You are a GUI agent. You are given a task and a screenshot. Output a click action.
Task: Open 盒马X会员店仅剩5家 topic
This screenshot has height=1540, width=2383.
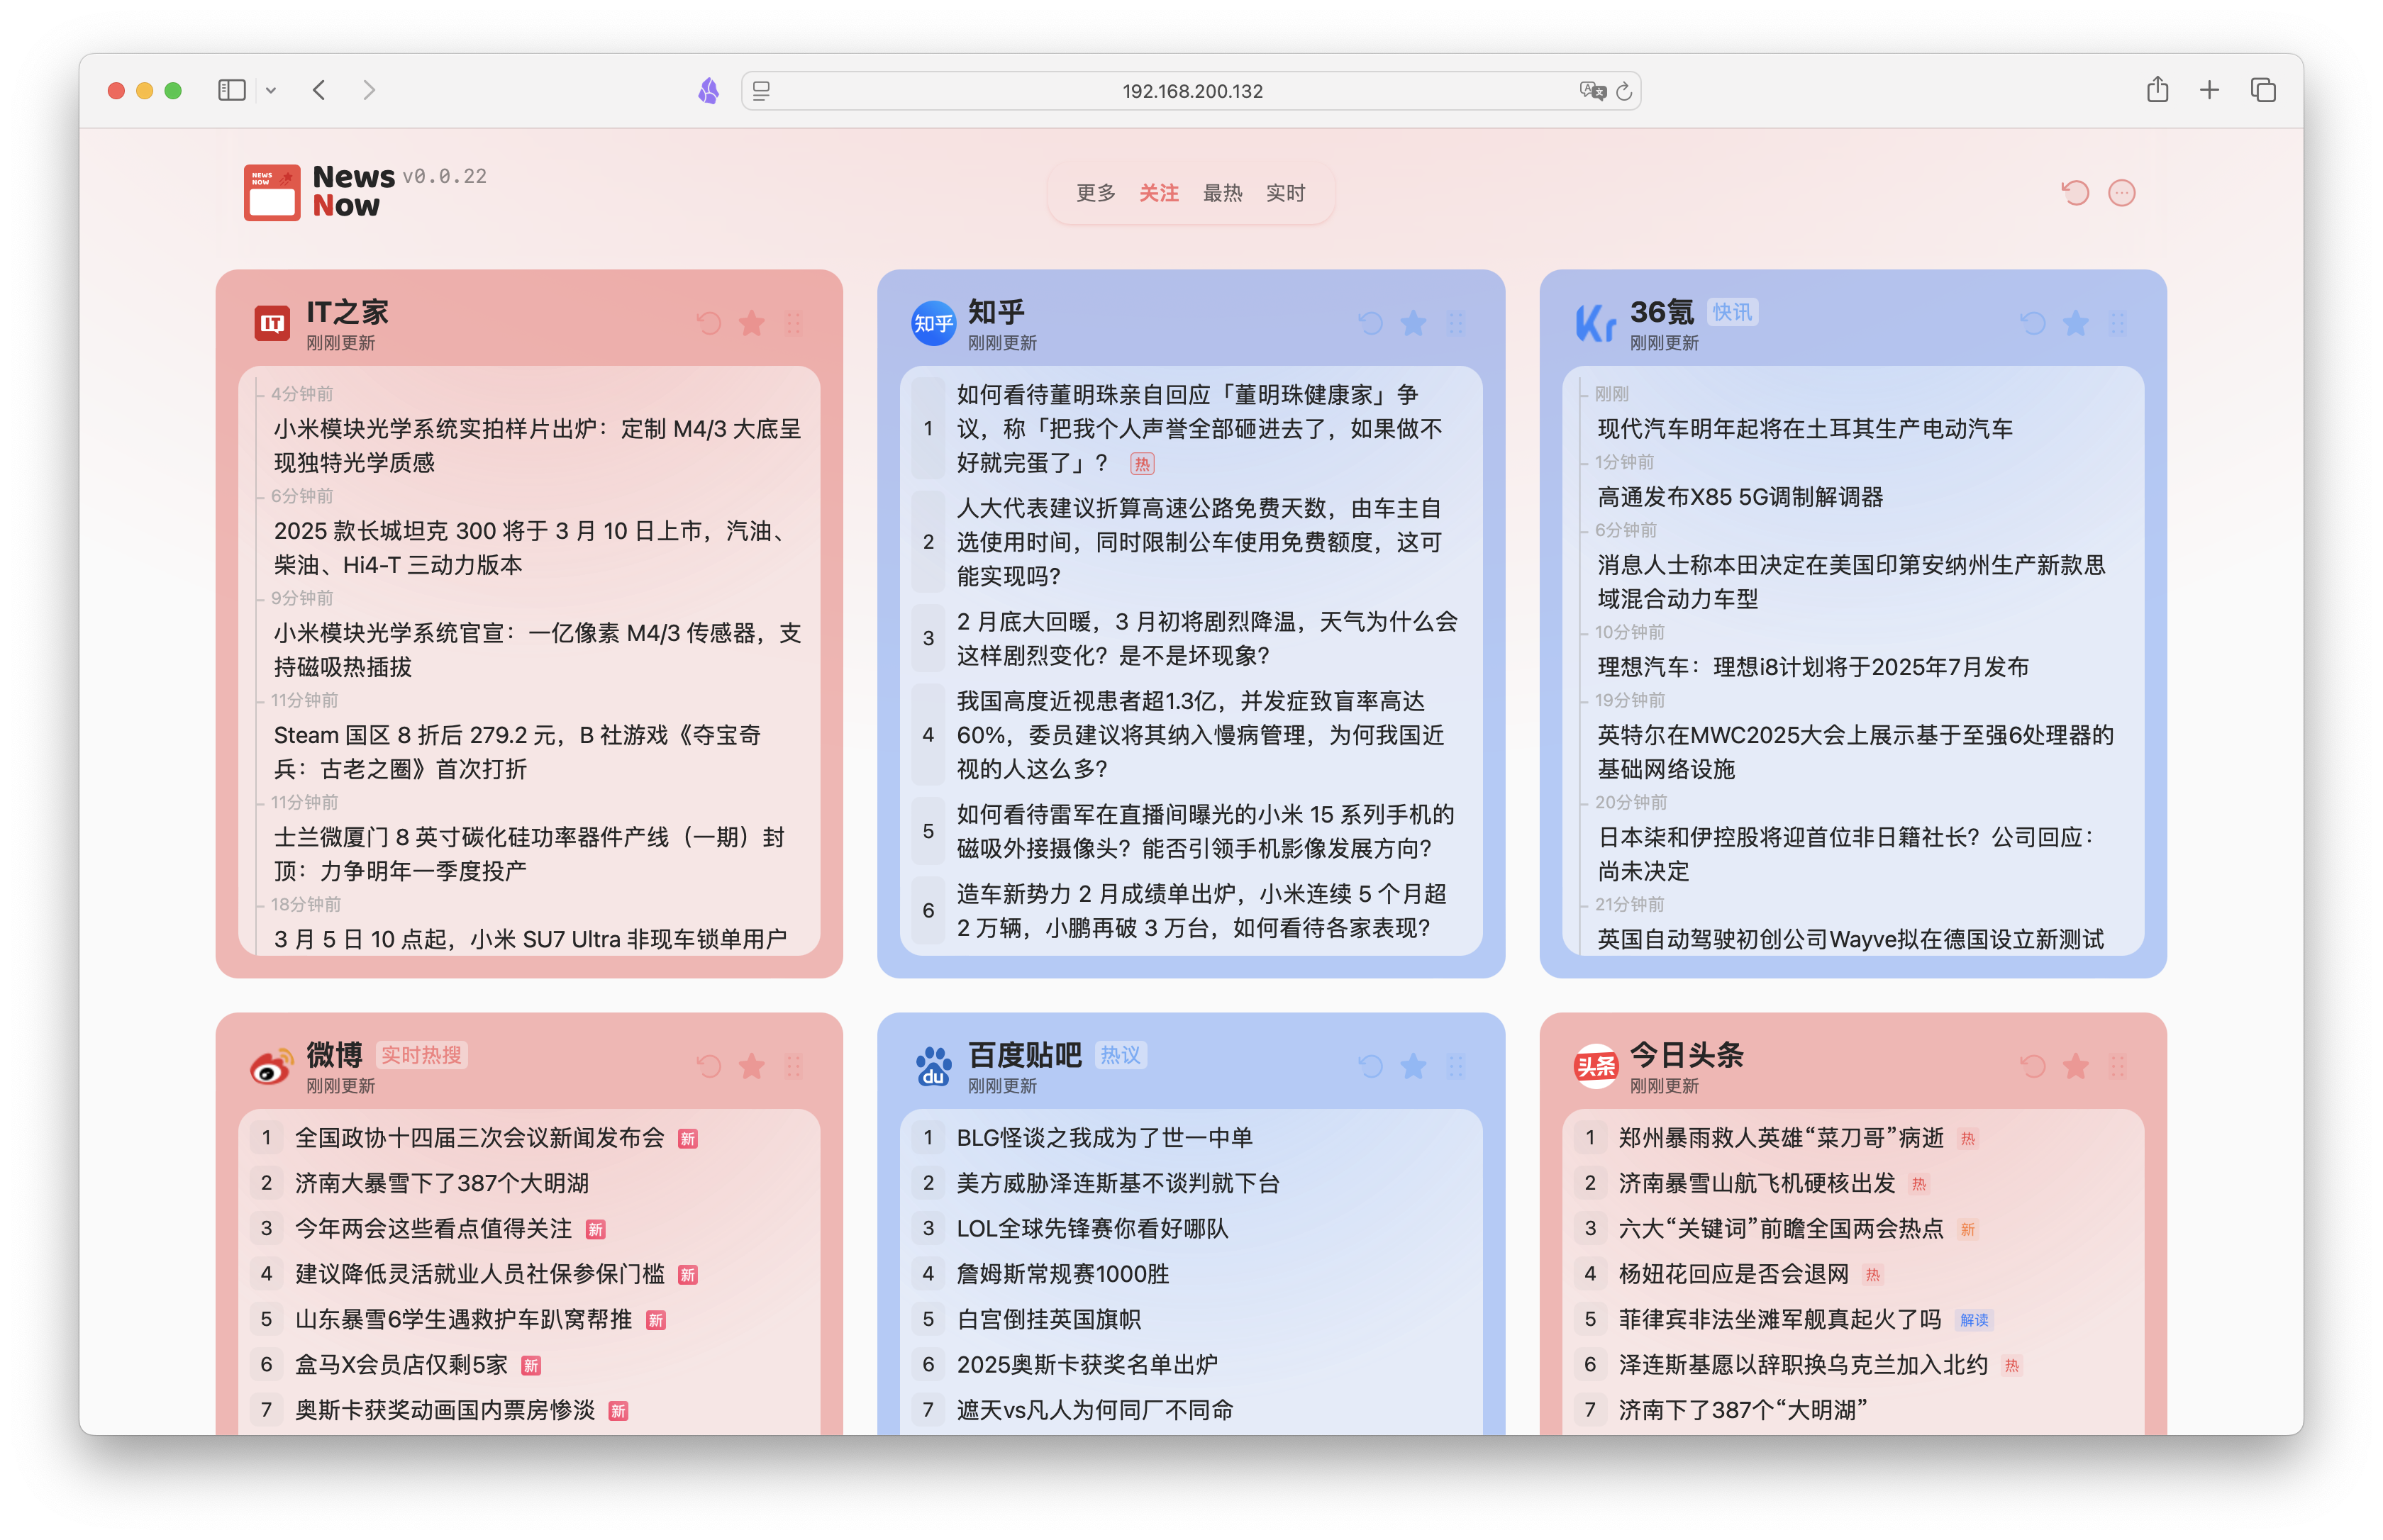401,1365
